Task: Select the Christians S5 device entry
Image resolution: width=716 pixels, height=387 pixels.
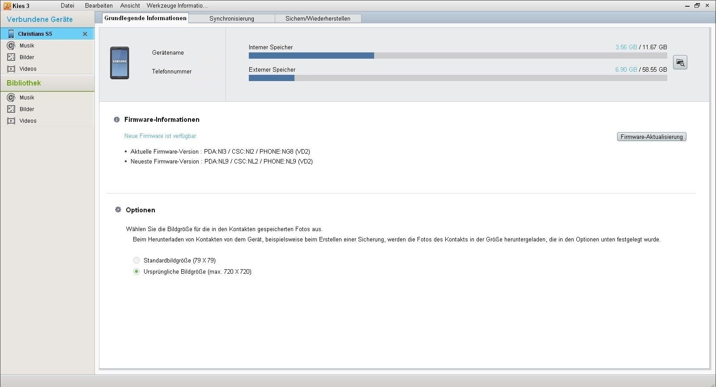Action: [x=47, y=34]
